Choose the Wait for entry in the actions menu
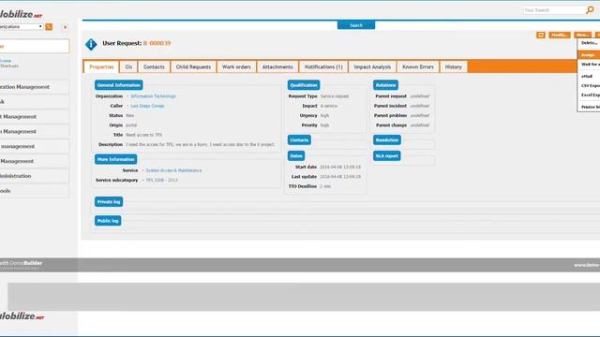 590,65
